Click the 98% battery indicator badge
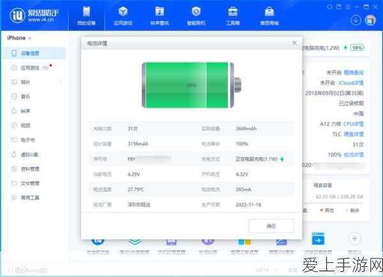This screenshot has width=383, height=277. click(357, 48)
